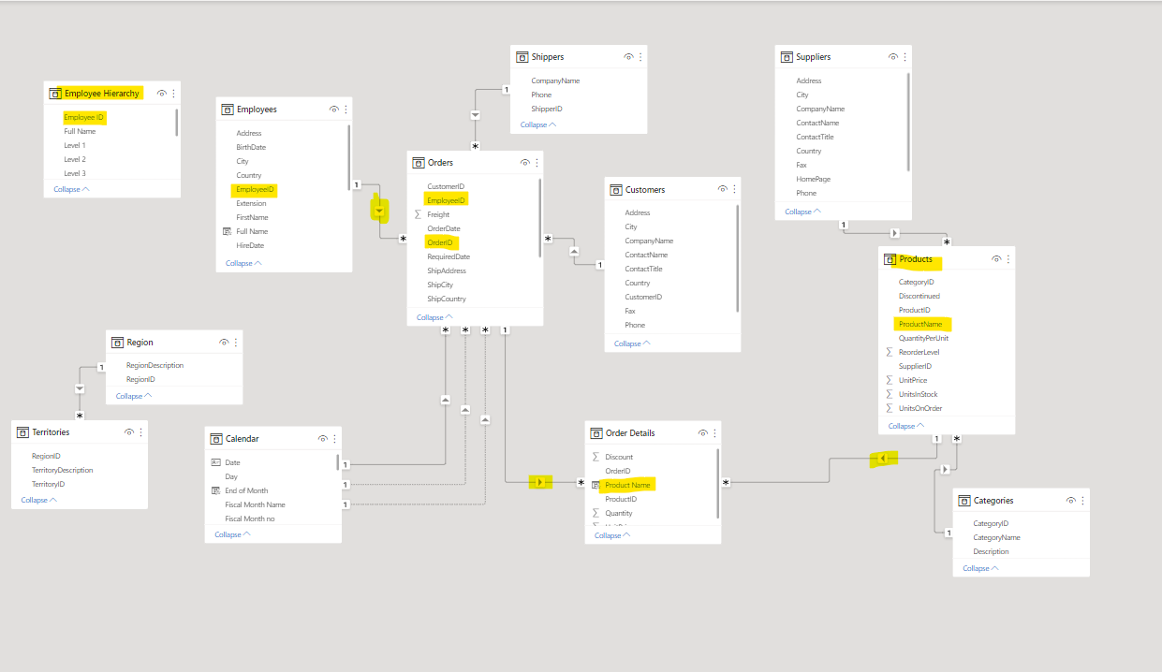The height and width of the screenshot is (672, 1162).
Task: Collapse the Suppliers table
Action: pos(802,212)
